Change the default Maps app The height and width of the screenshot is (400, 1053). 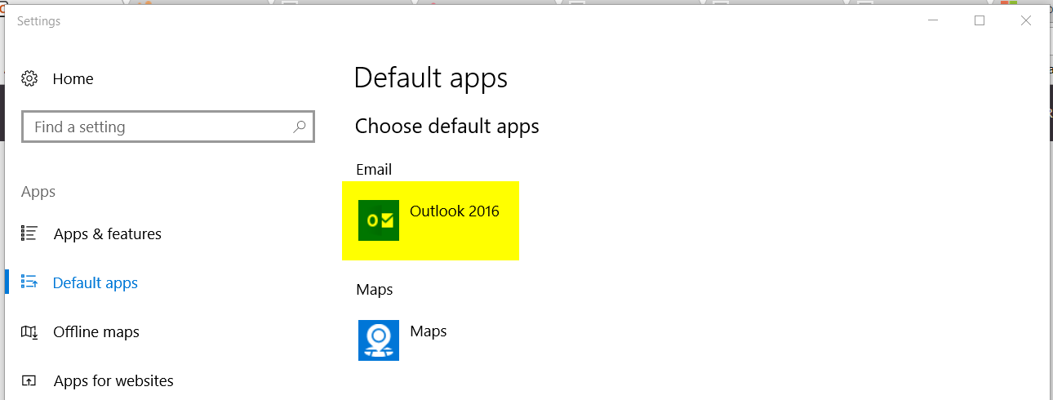[x=429, y=331]
